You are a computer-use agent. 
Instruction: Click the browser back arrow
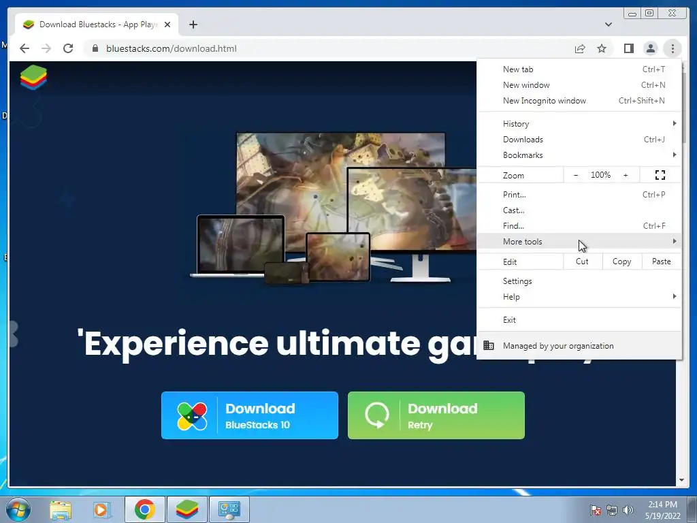[x=25, y=48]
